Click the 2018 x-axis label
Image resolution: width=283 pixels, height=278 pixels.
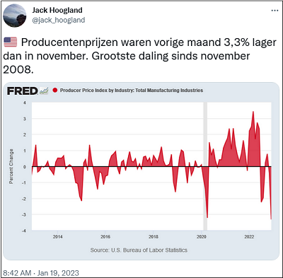tap(154, 237)
